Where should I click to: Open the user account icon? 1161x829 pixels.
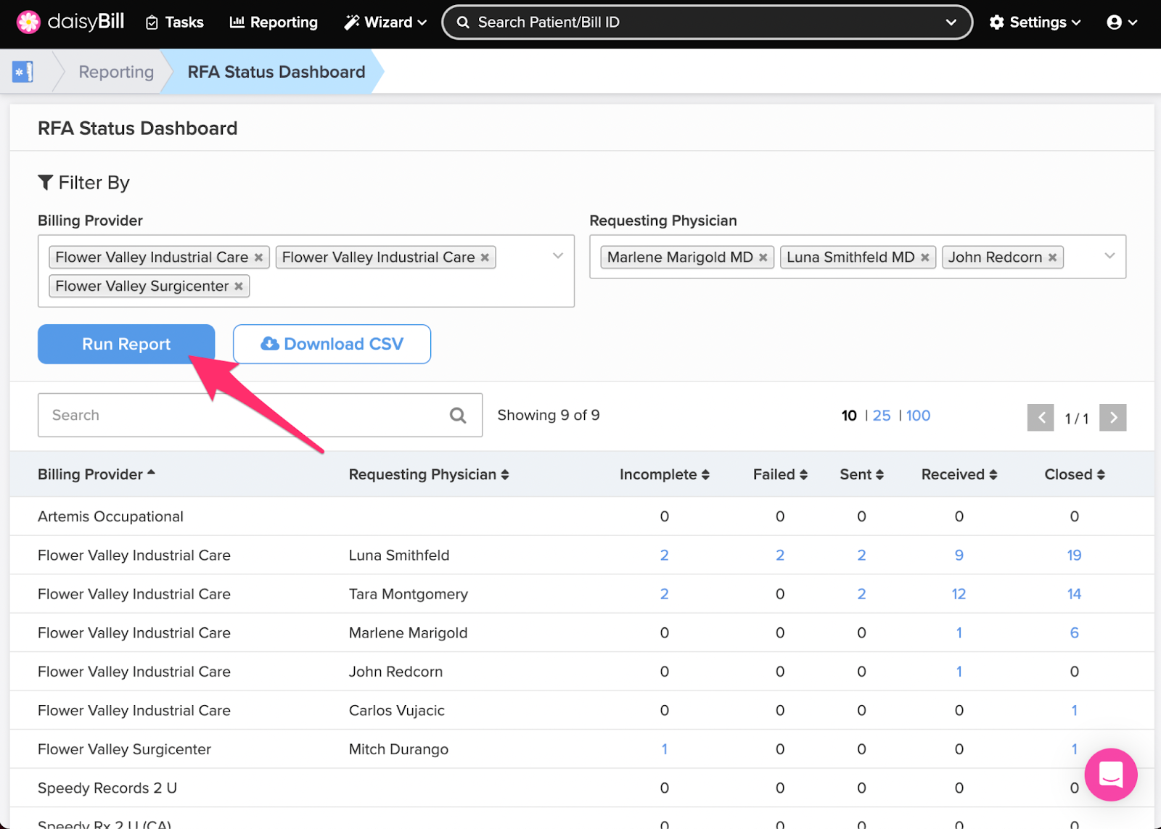[1115, 22]
